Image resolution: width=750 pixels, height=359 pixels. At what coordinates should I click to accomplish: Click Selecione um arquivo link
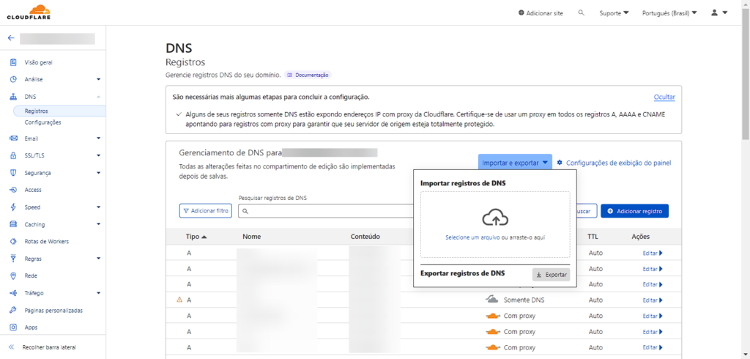pyautogui.click(x=472, y=237)
